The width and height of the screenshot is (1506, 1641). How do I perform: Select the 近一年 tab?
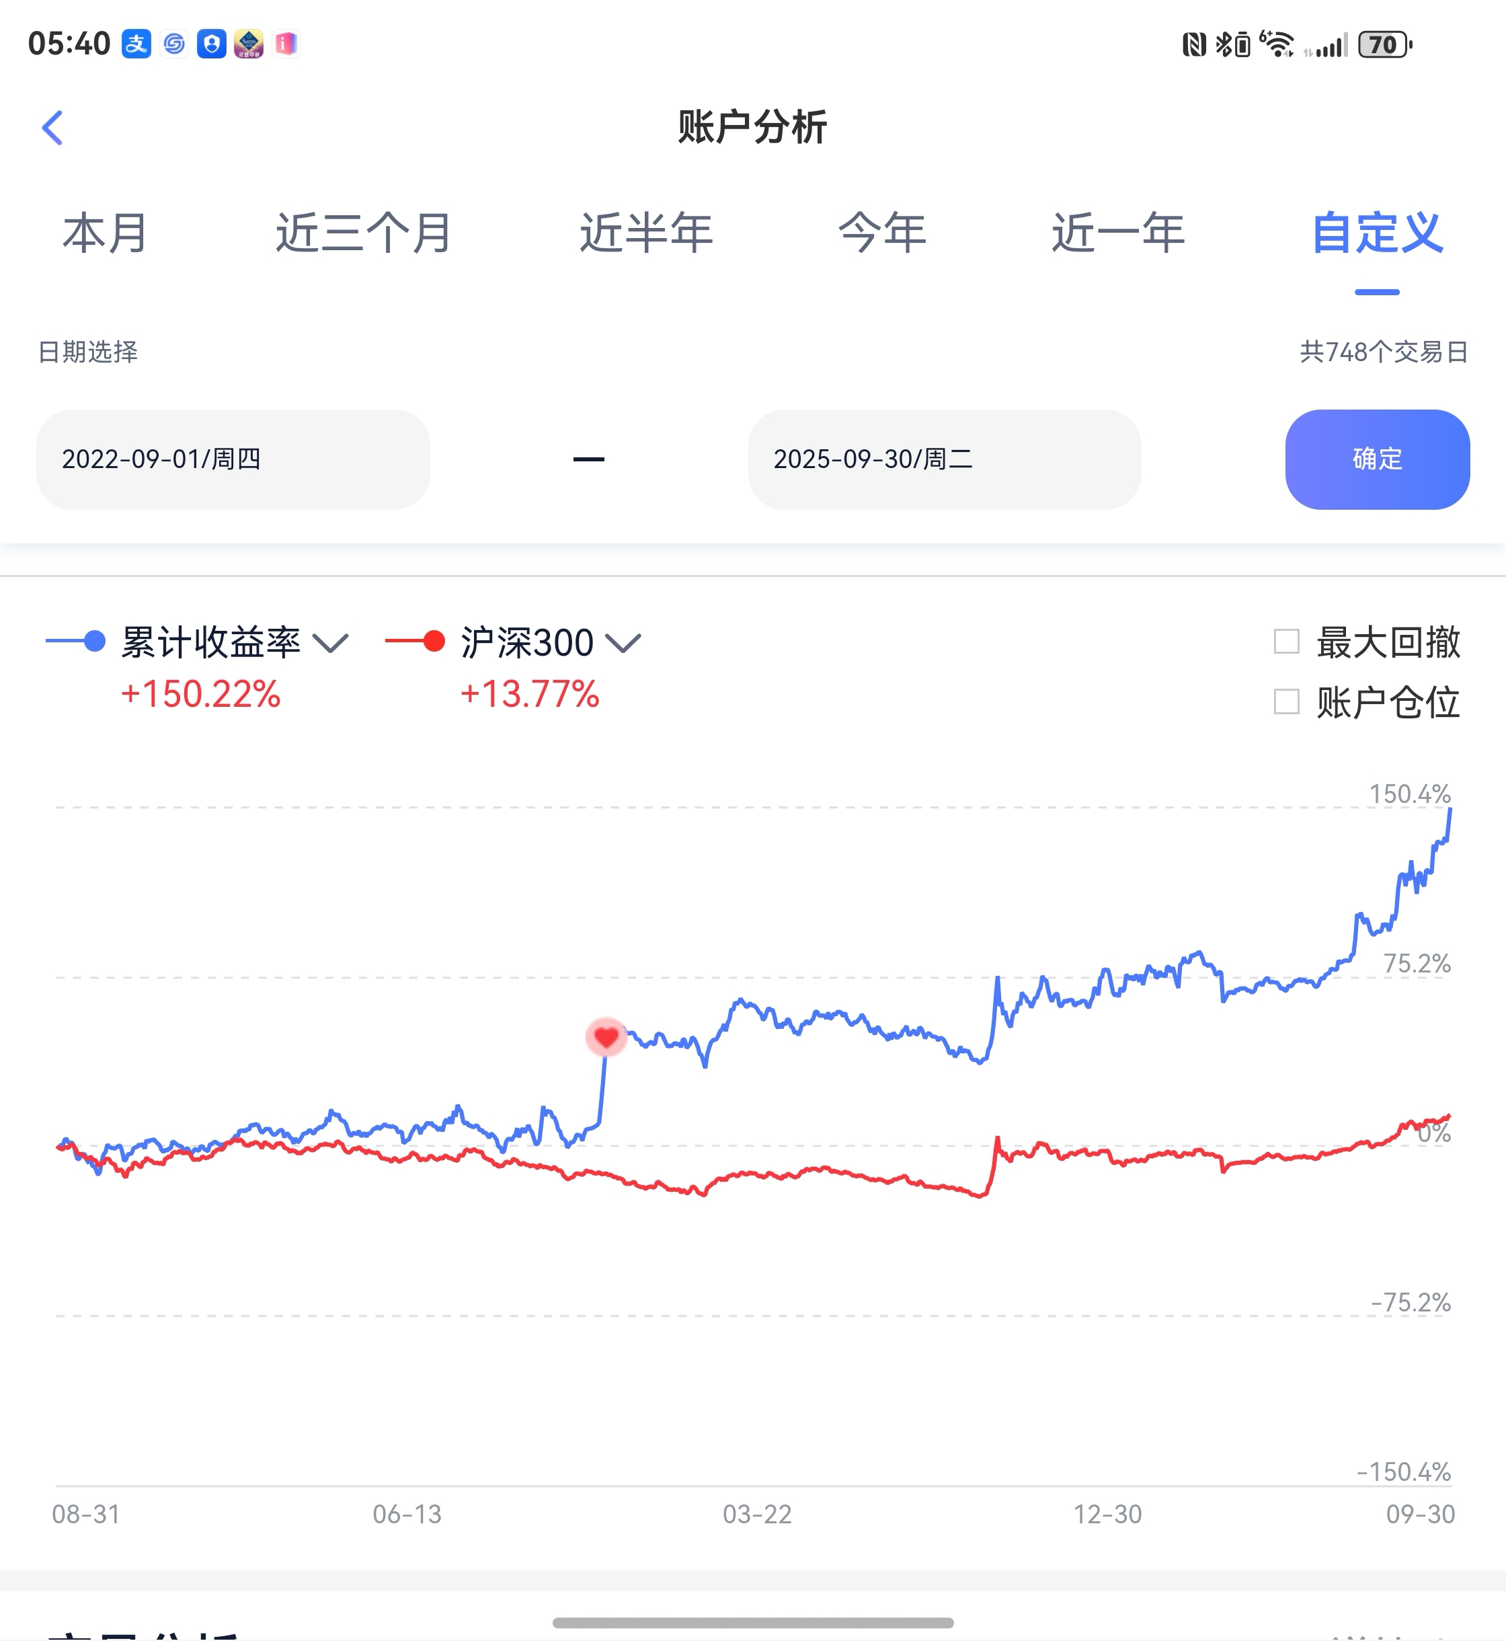[1118, 233]
